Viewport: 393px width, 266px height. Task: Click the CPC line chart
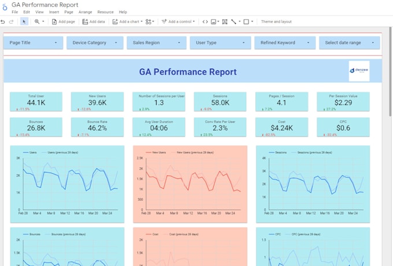pos(313,247)
